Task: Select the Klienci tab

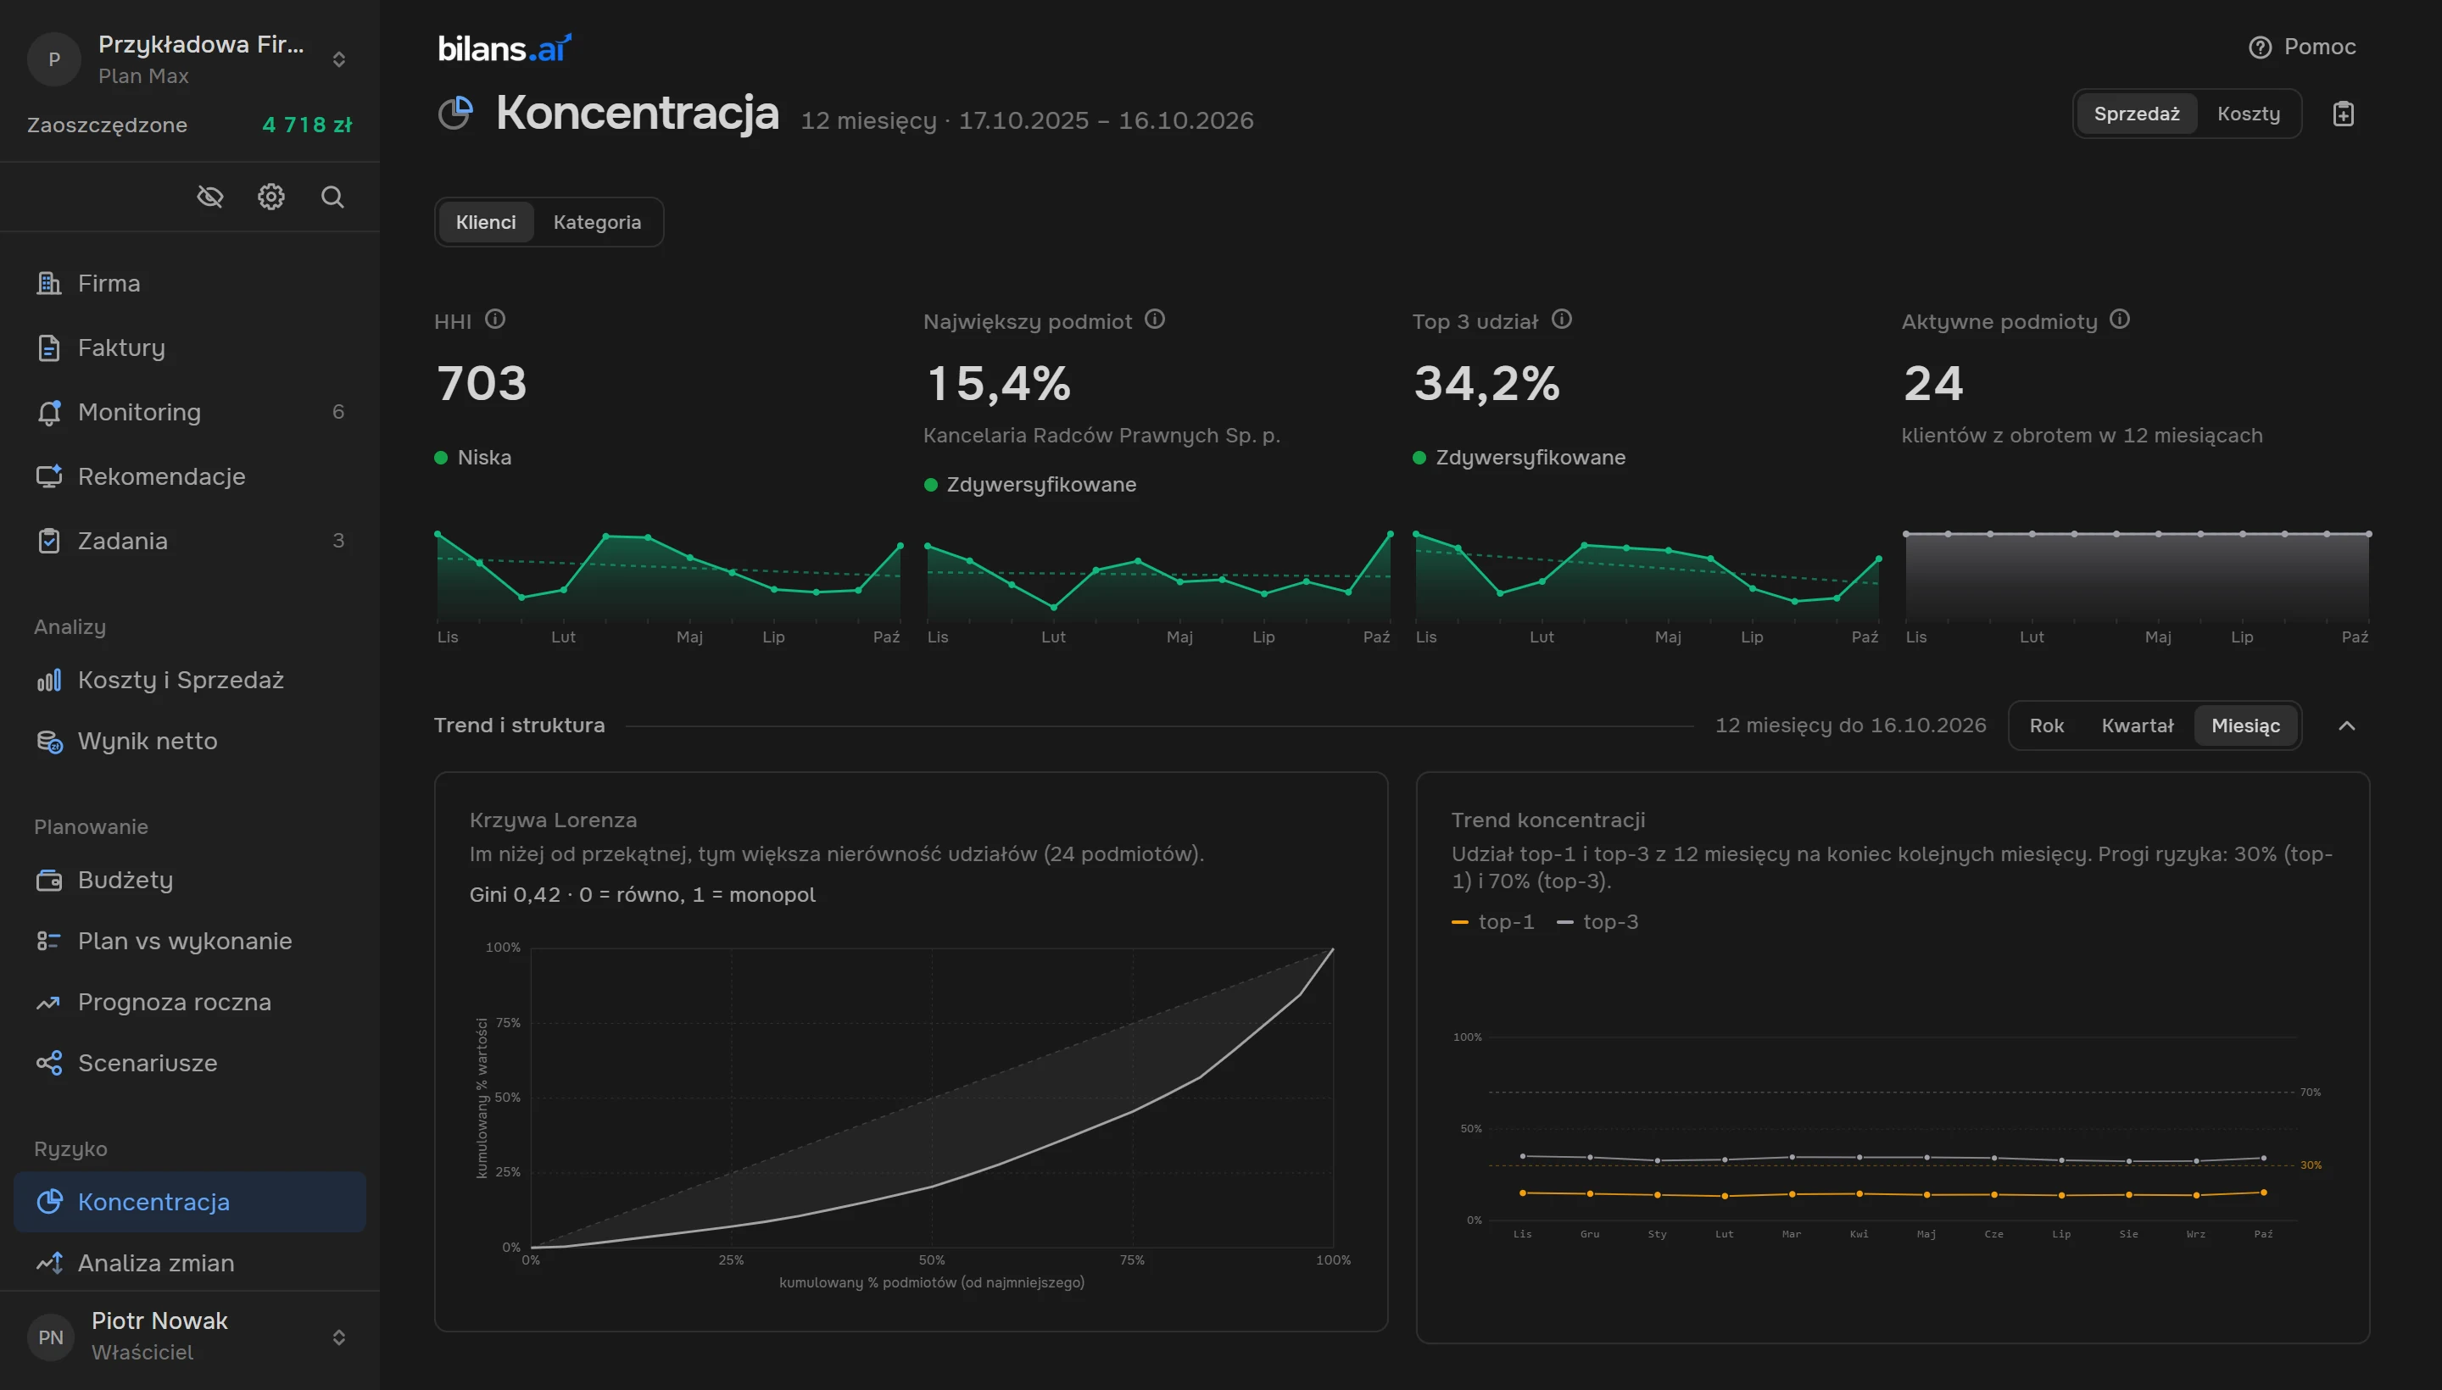Action: pos(485,222)
